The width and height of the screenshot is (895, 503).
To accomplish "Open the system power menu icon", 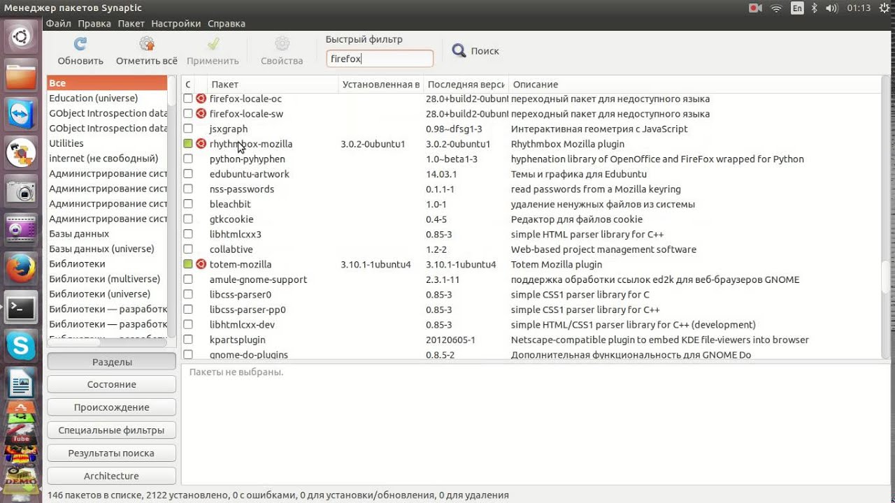I will 884,8.
